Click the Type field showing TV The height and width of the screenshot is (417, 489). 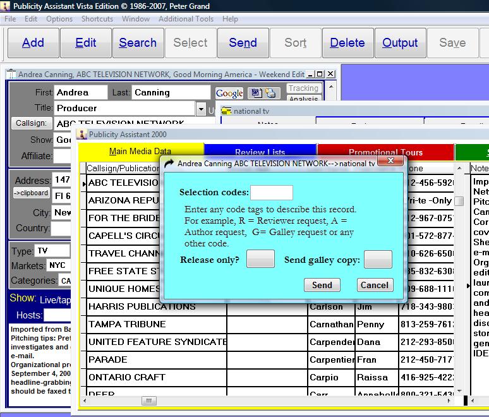(52, 250)
